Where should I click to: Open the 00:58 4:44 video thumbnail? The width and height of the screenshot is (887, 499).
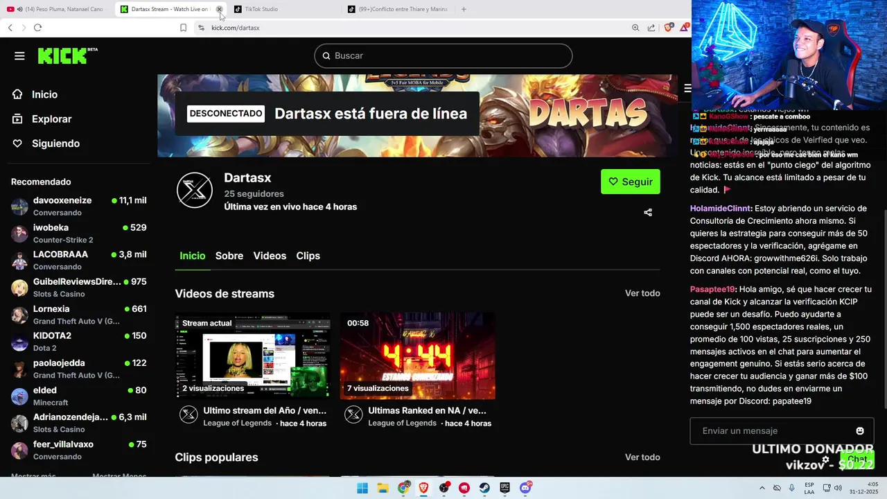[418, 356]
